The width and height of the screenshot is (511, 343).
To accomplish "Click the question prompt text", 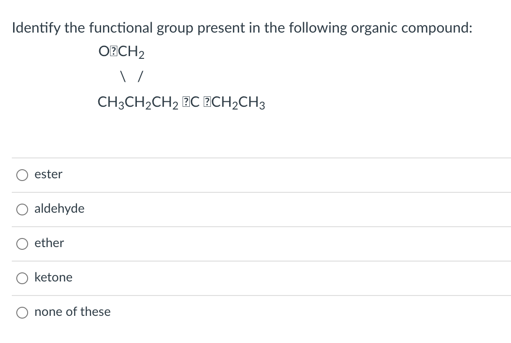I will [x=242, y=28].
